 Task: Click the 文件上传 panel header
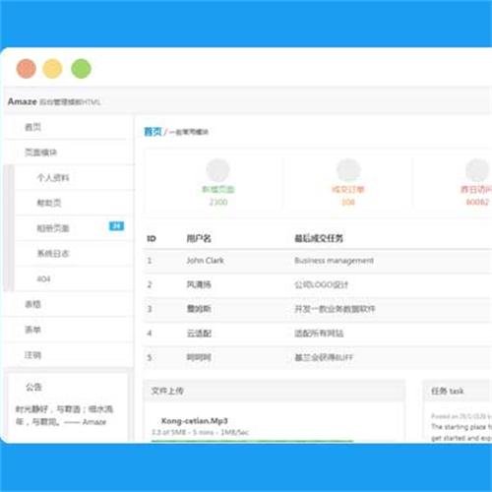275,391
